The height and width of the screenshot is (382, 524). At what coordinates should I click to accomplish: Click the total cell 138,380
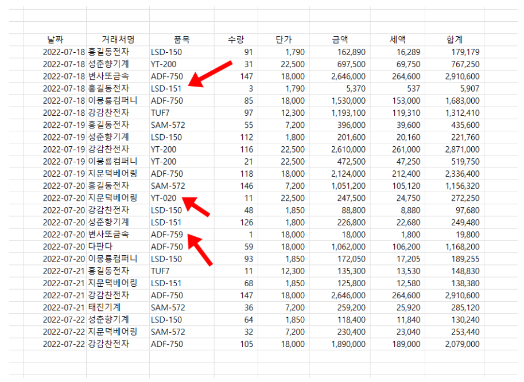tap(455, 283)
